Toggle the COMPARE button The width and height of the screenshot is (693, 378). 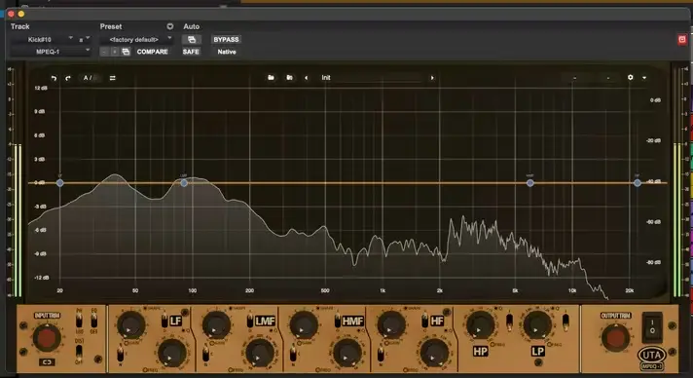coord(152,52)
